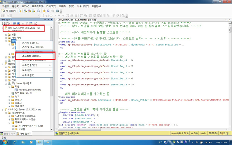Image resolution: width=232 pixels, height=145 pixels.
Task: Open the available databases combo box in toolbar
Action: 26,15
